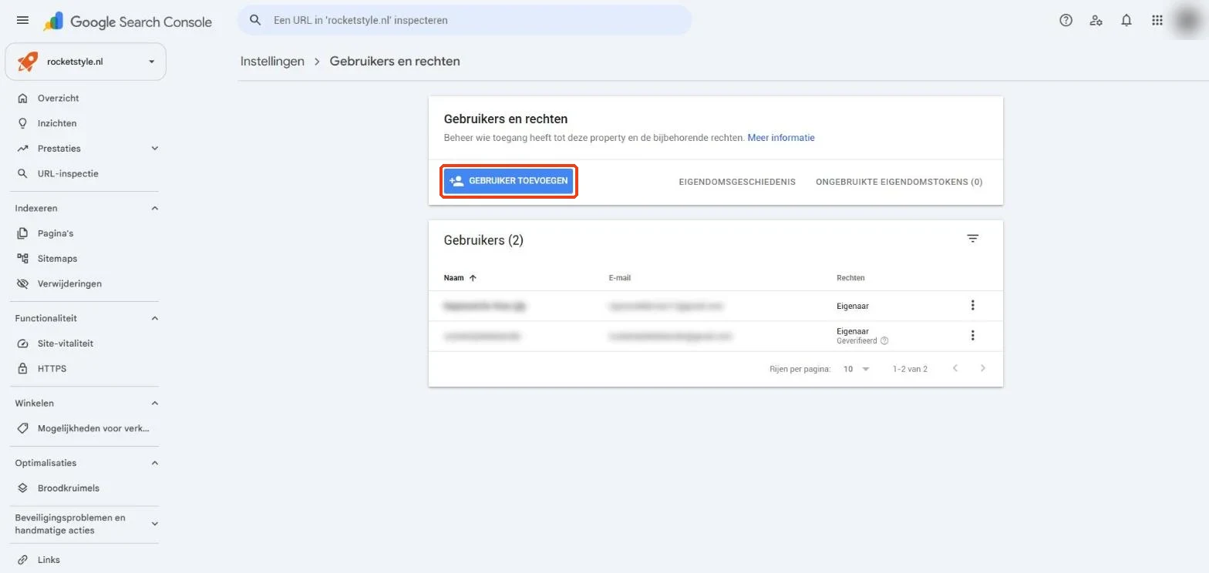Sort by Naam using the arrow
The image size is (1209, 573).
click(473, 278)
